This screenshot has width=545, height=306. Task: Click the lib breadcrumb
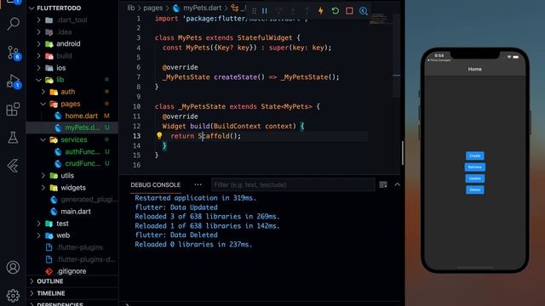(130, 8)
